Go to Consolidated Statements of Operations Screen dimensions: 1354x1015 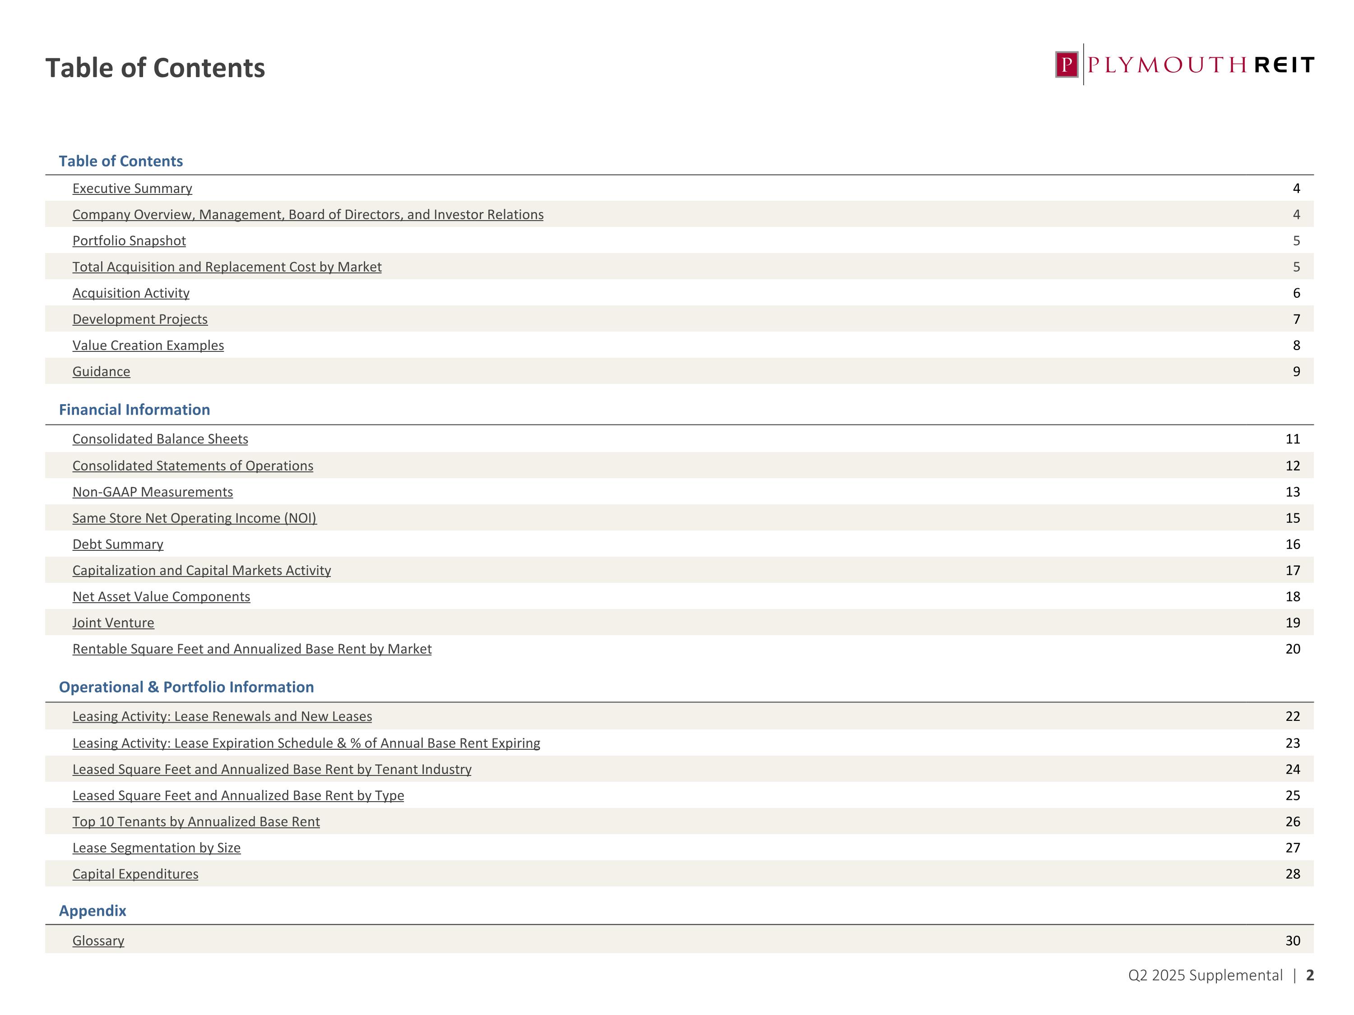coord(193,466)
